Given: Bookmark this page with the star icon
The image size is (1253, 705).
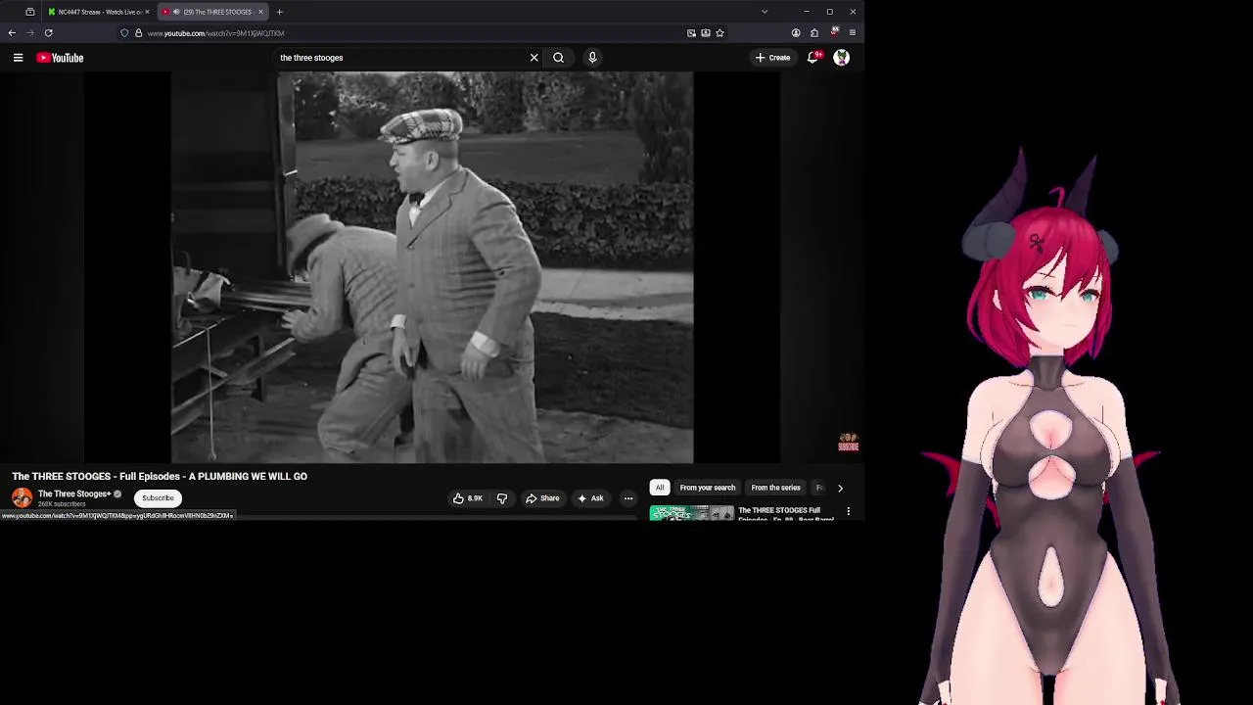Looking at the screenshot, I should click(x=719, y=33).
